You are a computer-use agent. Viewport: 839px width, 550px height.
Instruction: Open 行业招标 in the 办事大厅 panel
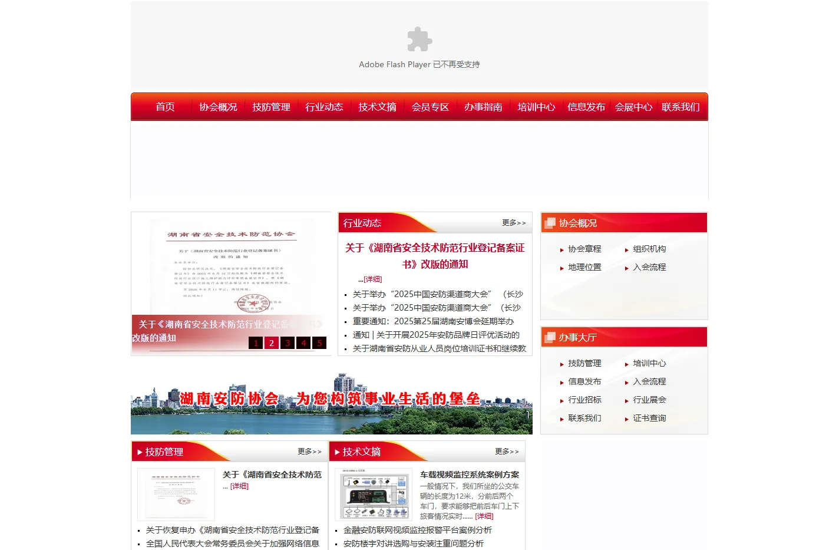(x=584, y=400)
